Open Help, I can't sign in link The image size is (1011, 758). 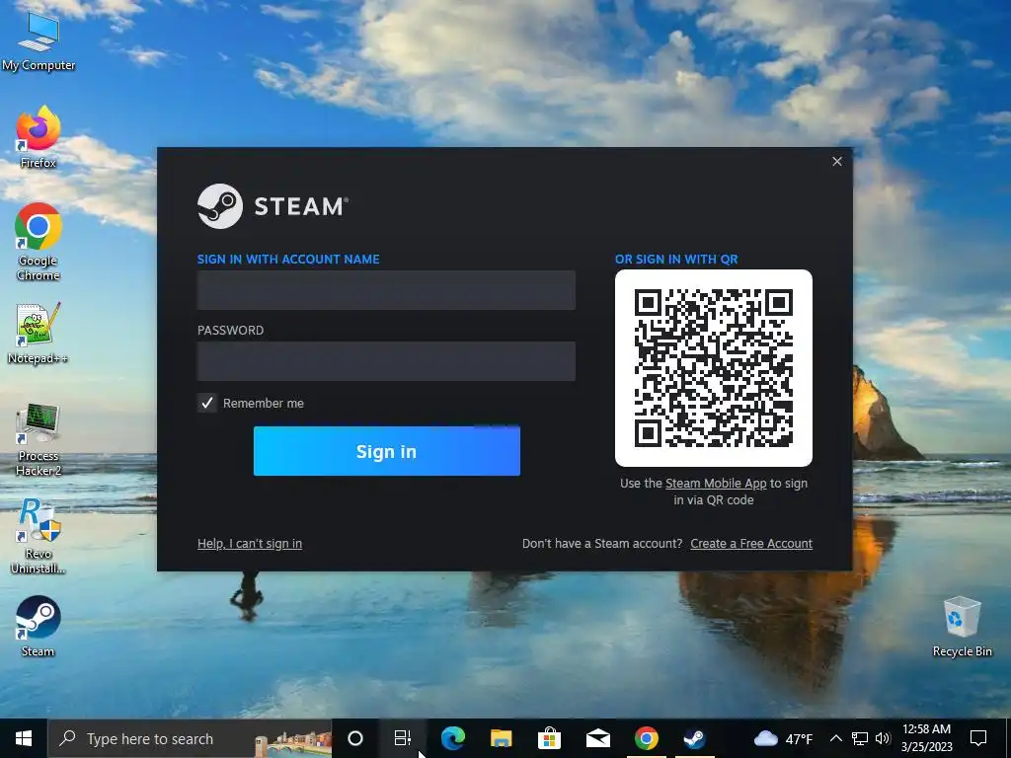250,544
